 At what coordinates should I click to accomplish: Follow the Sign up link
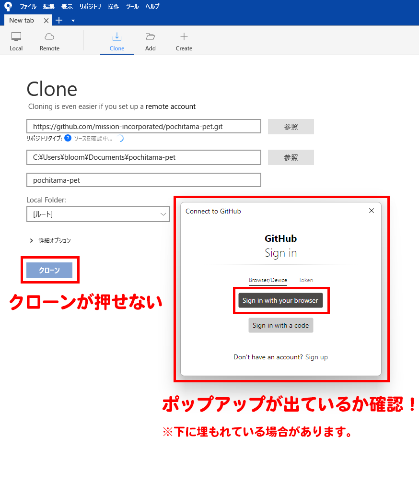point(316,357)
